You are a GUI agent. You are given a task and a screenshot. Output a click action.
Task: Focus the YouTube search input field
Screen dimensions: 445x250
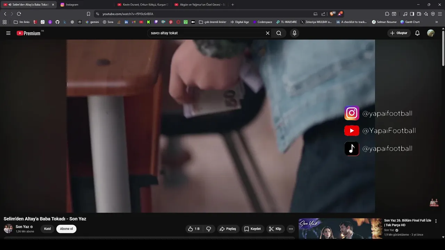[207, 33]
